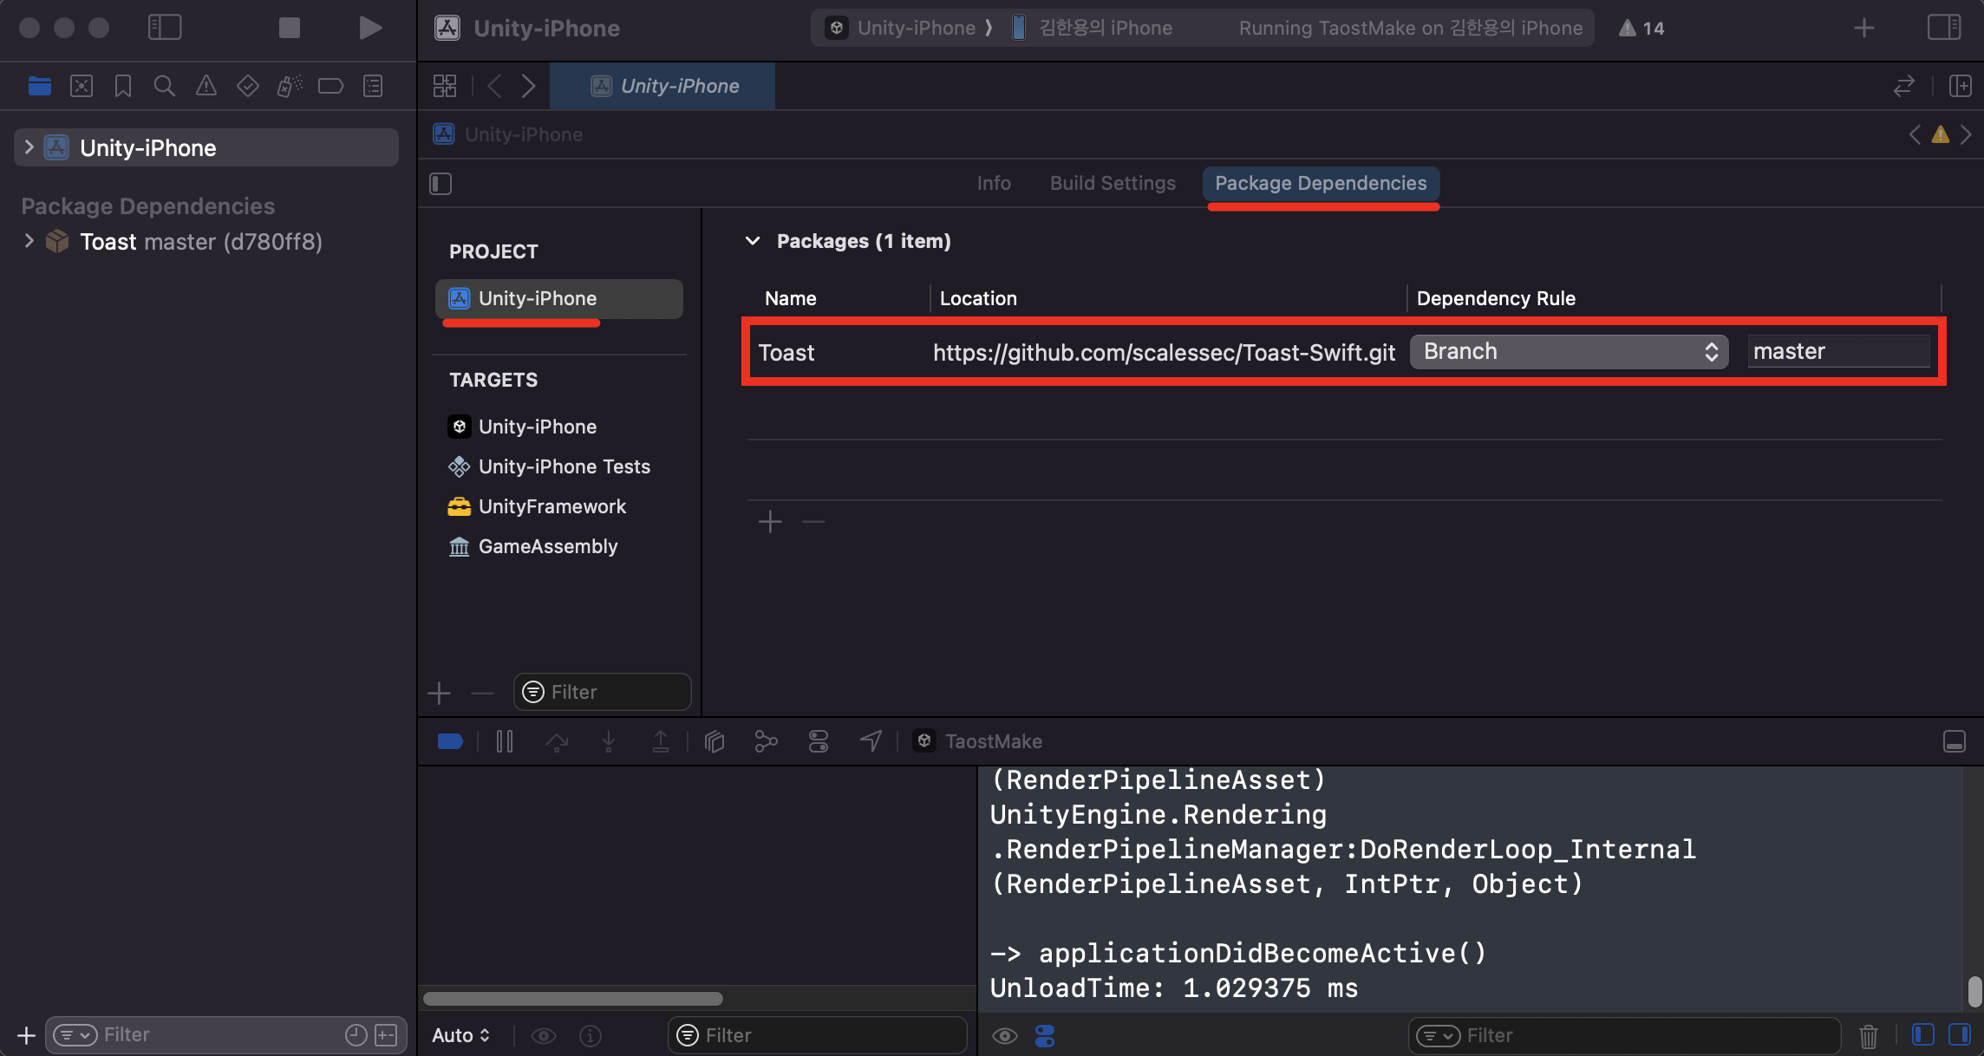
Task: Open the related items grid icon
Action: (445, 86)
